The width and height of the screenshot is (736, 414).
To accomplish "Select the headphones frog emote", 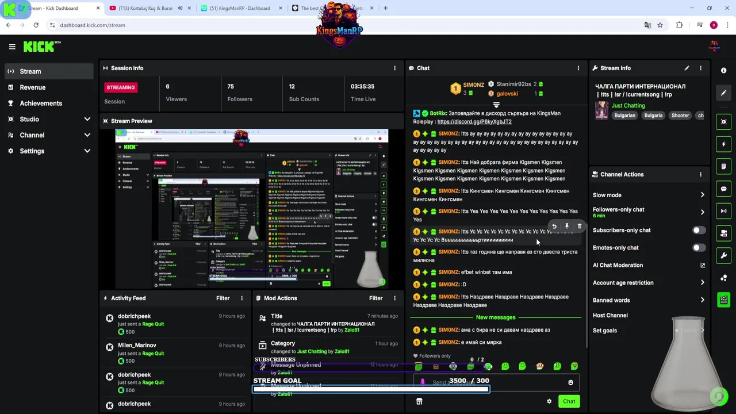I will pos(453,366).
